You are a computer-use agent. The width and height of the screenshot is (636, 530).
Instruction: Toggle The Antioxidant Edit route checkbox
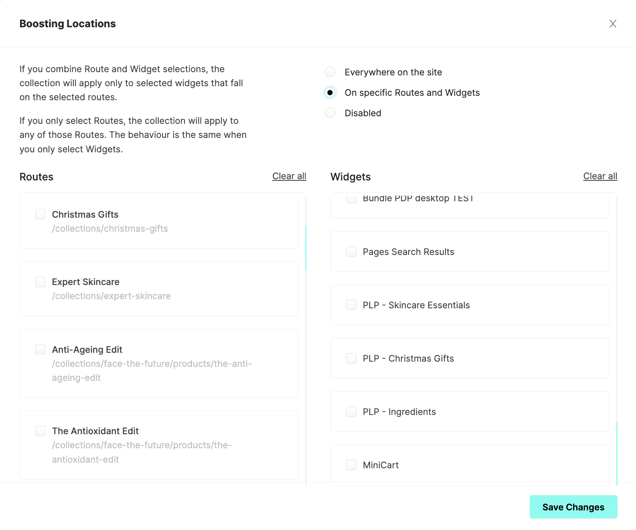tap(41, 431)
